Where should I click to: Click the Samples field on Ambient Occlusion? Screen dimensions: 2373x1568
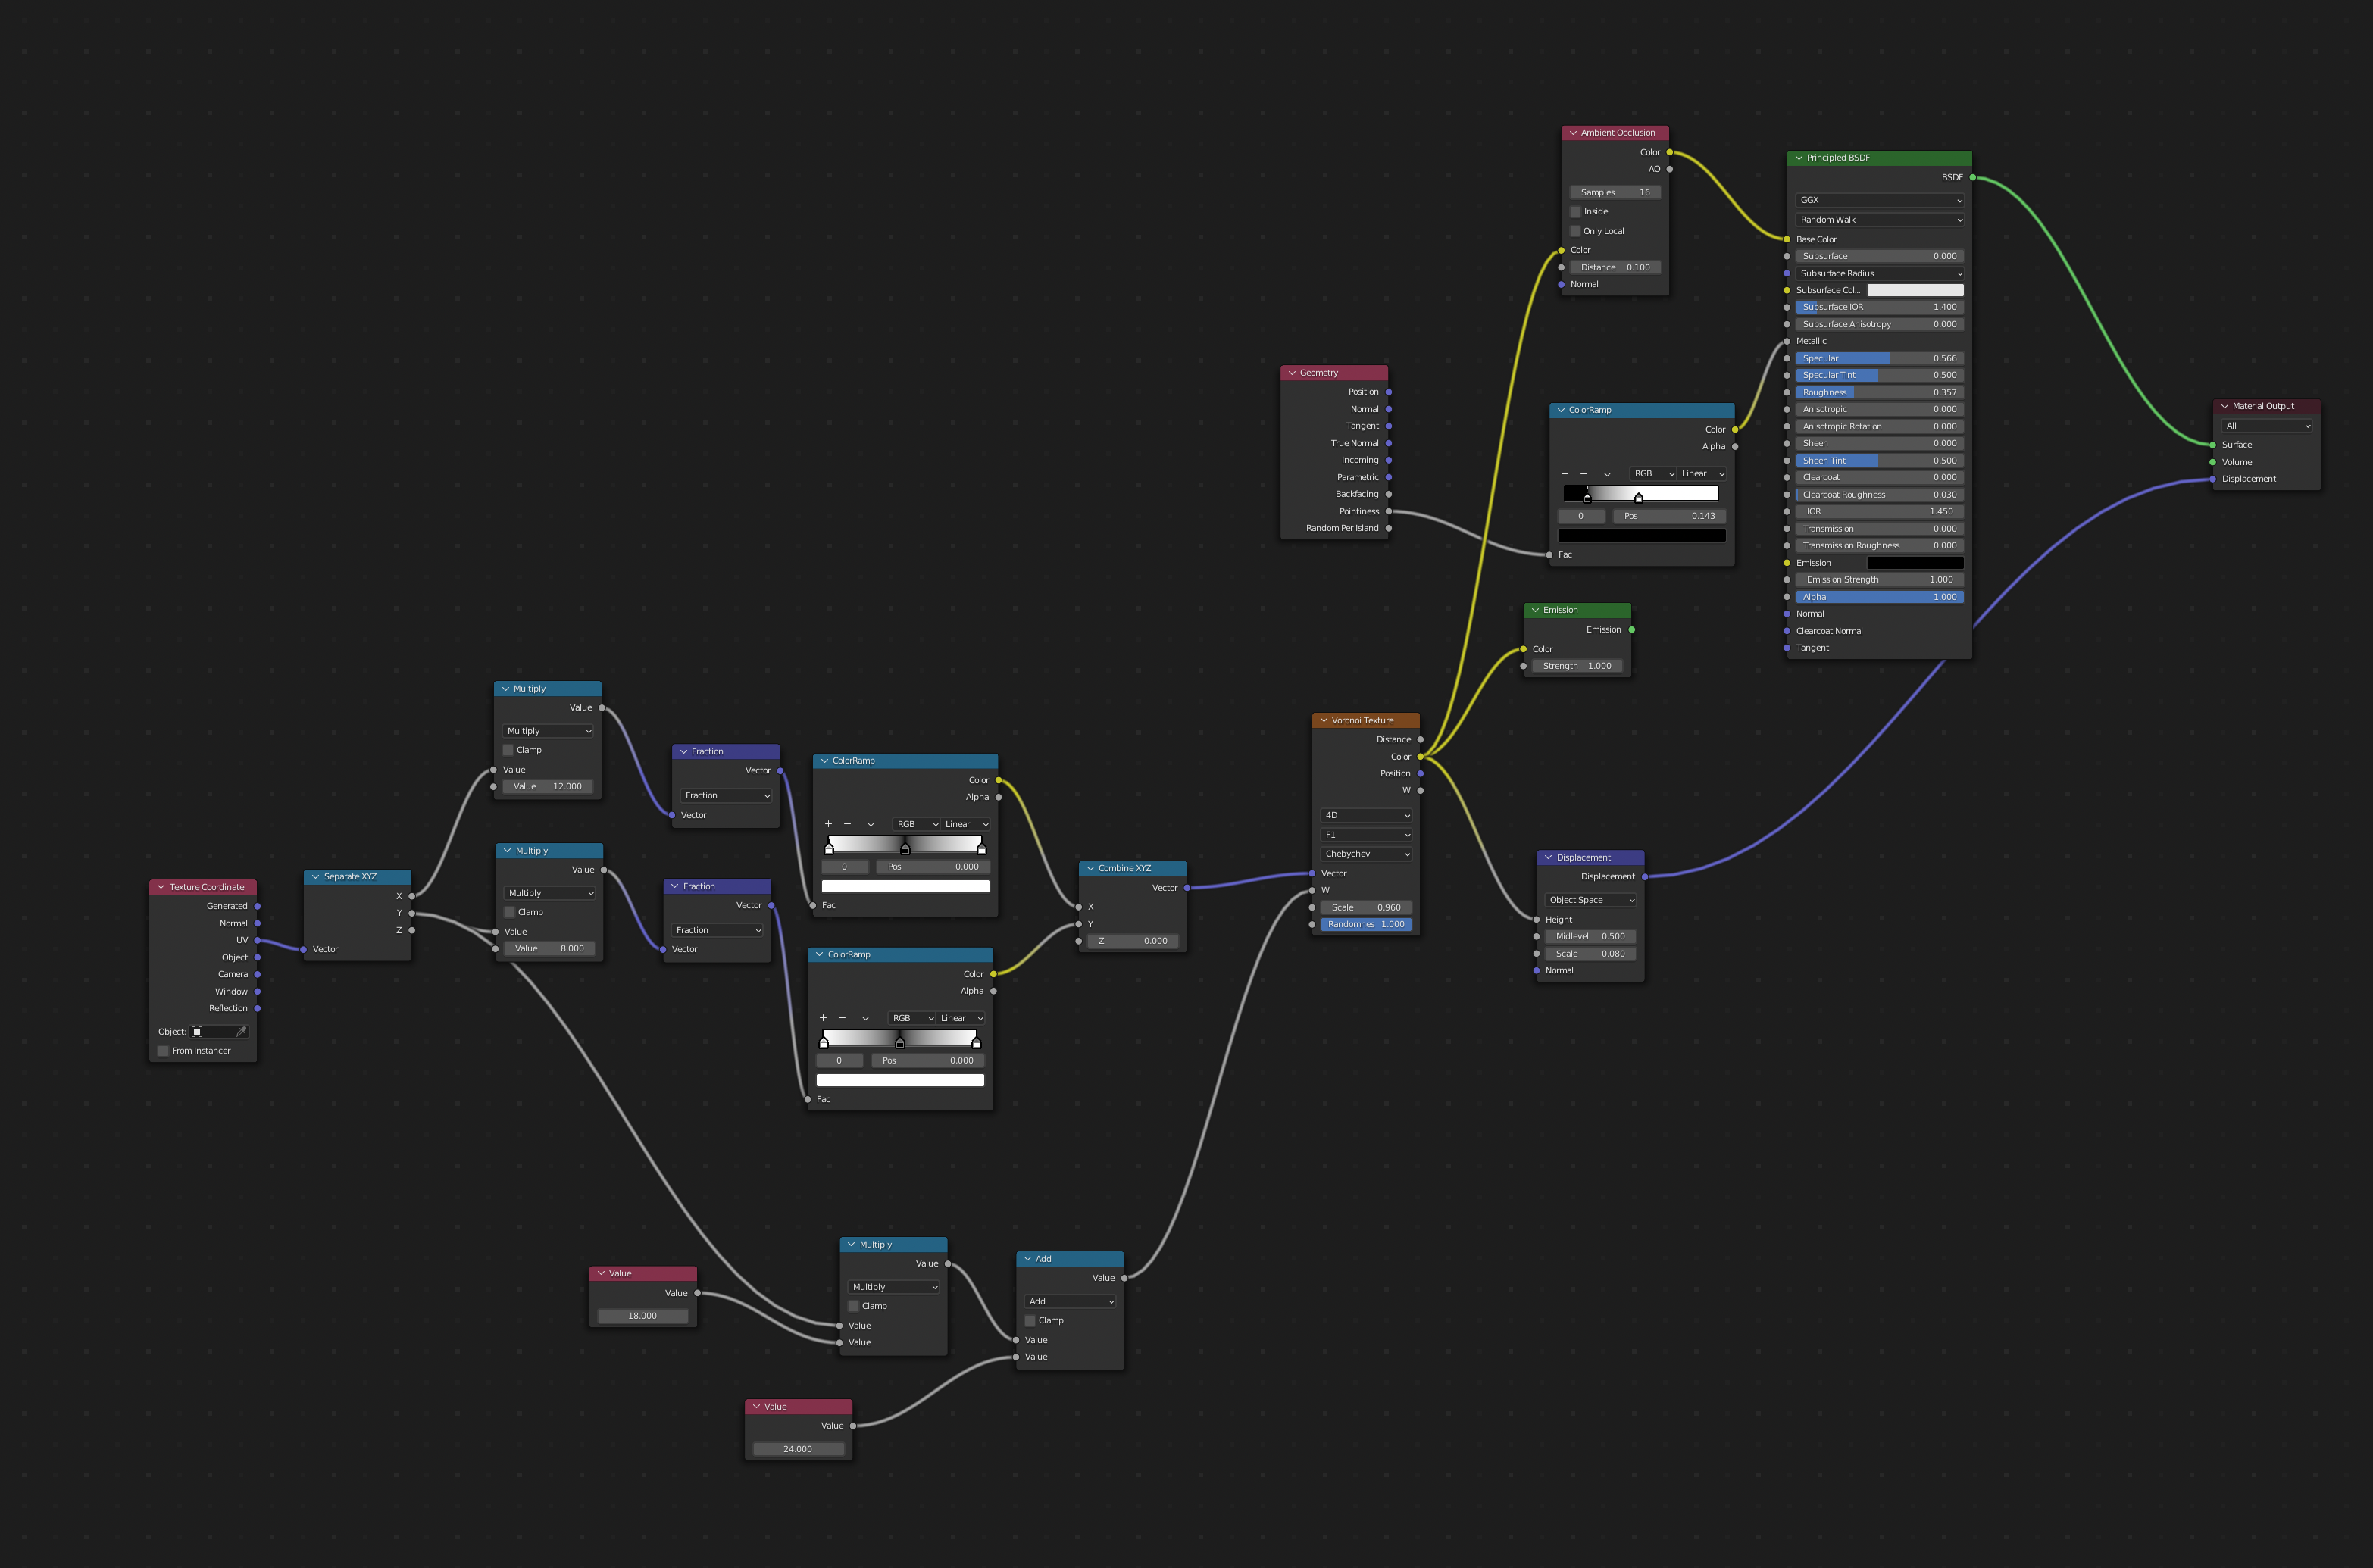[x=1614, y=191]
